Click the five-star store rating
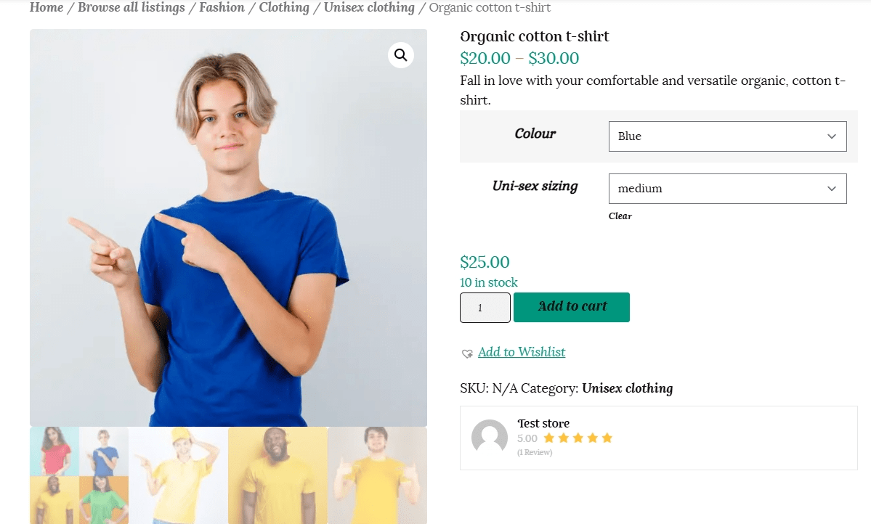Image resolution: width=871 pixels, height=524 pixels. pyautogui.click(x=578, y=438)
